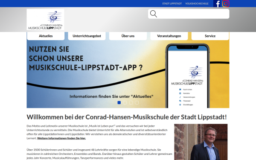
Task: Select the fourth slider dot
Action: tap(137, 102)
